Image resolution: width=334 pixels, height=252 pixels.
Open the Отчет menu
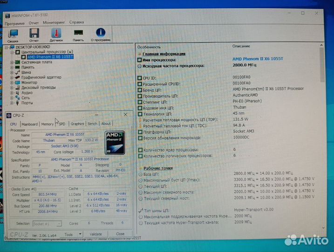point(34,23)
